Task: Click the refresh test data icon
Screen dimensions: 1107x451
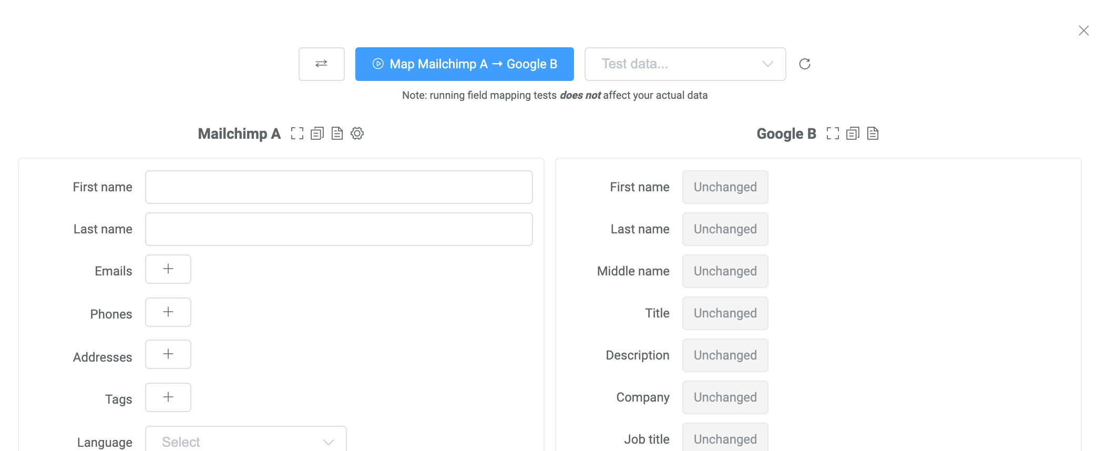Action: pos(804,64)
